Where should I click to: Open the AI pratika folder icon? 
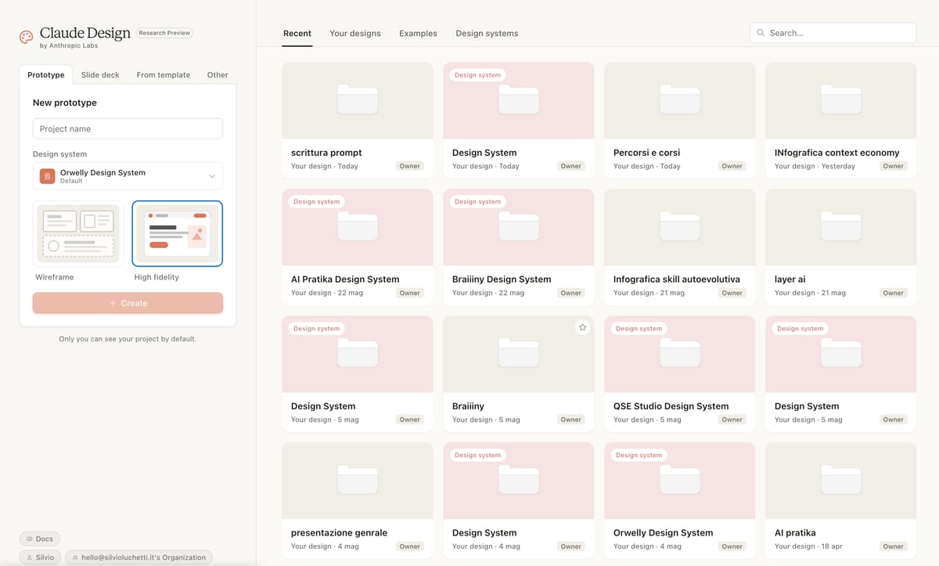[x=841, y=480]
